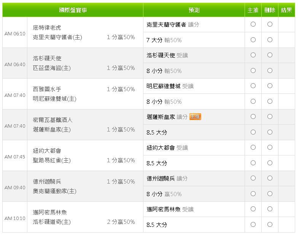The image size is (299, 236).
Task: Select 刪除 radio for 克里夫蘭守護者 讓分
Action: (x=270, y=24)
